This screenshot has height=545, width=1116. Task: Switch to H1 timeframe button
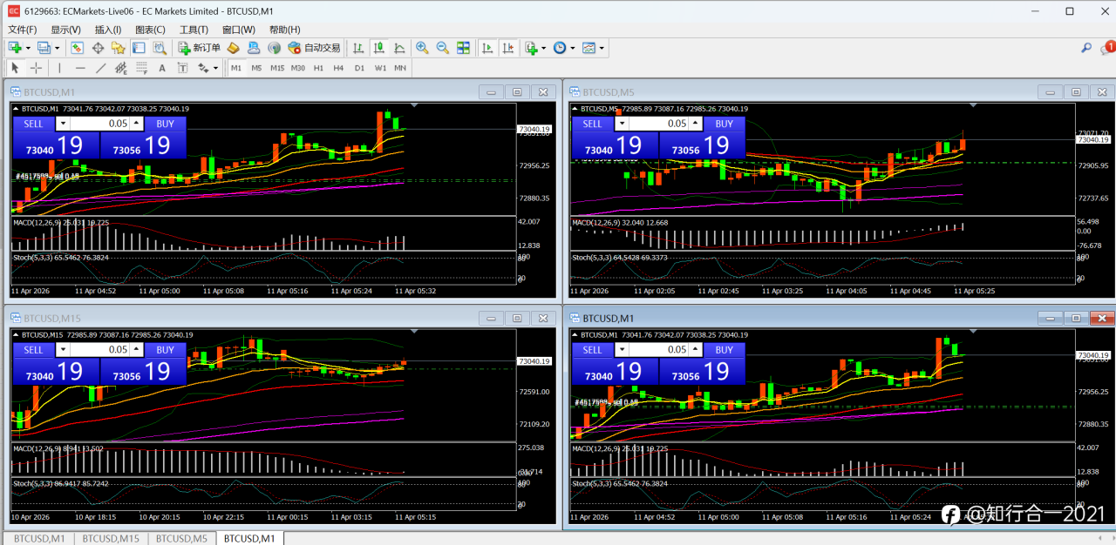point(318,68)
